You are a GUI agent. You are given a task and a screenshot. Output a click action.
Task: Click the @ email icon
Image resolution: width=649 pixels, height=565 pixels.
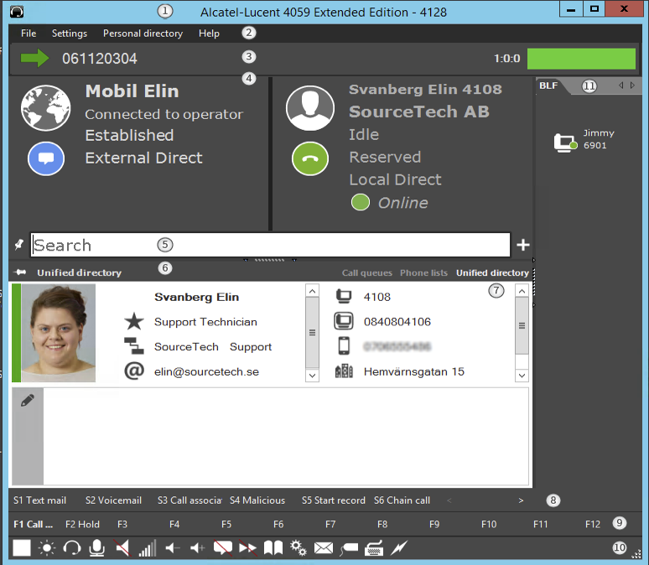coord(134,371)
